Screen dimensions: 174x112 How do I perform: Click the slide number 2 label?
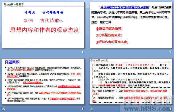tap(170, 52)
